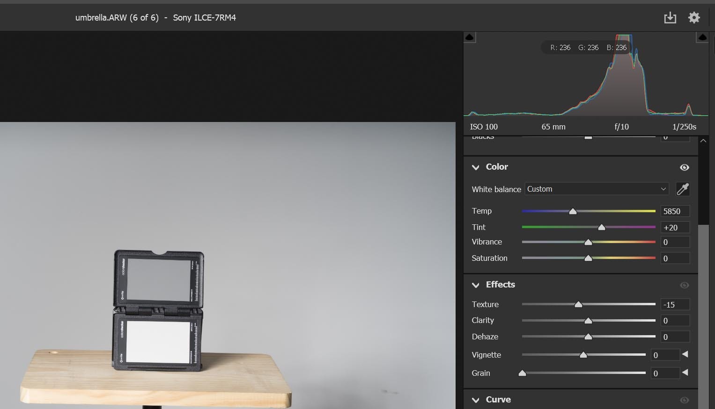Expand the Curve panel
Image resolution: width=715 pixels, height=409 pixels.
[476, 400]
